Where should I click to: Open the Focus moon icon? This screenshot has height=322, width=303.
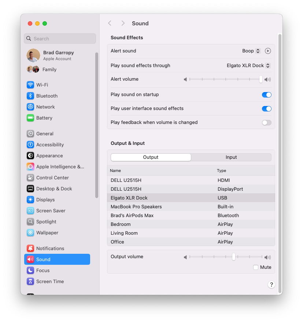(x=30, y=270)
